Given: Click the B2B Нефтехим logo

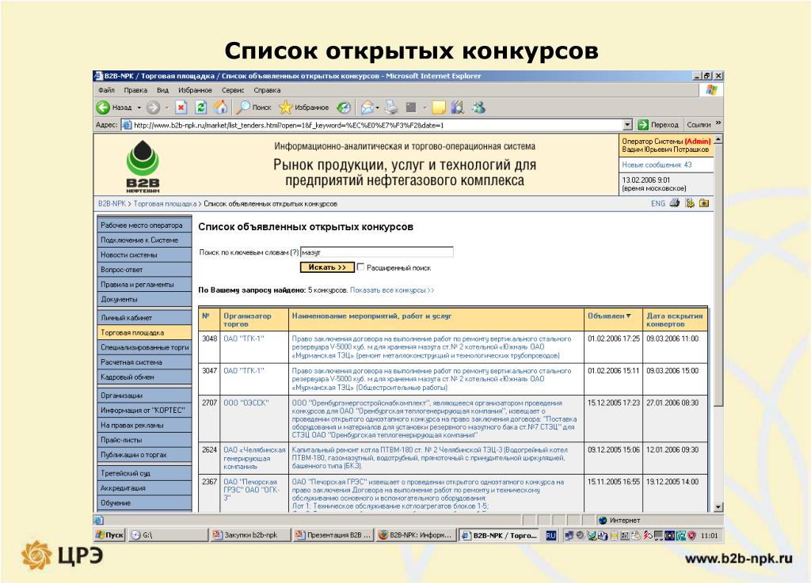Looking at the screenshot, I should (143, 166).
